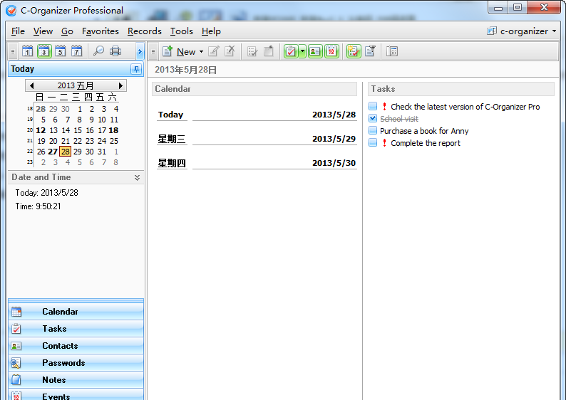This screenshot has height=400, width=566.
Task: Toggle the tasks display toolbar icon
Action: pos(291,51)
